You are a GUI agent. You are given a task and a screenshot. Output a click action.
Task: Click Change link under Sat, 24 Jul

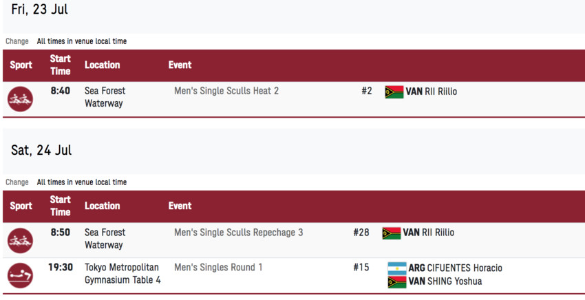[17, 182]
